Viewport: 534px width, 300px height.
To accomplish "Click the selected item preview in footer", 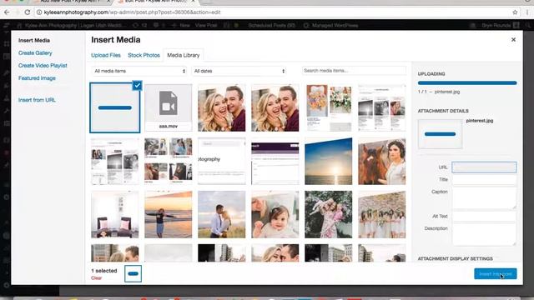I will pos(133,274).
